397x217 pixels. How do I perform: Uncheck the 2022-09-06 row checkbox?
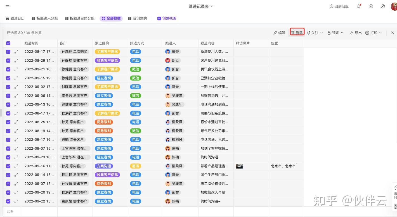coord(8,96)
